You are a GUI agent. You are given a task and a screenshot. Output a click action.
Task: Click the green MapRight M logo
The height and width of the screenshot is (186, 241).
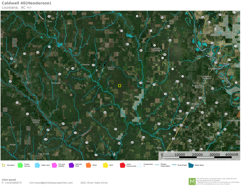coord(192,181)
